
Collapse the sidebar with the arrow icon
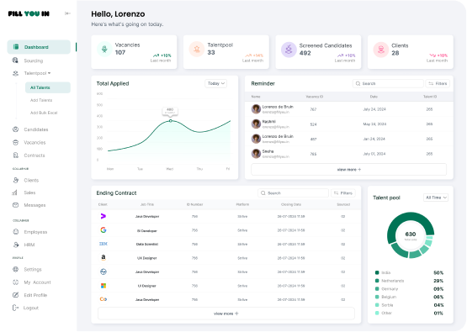point(67,13)
